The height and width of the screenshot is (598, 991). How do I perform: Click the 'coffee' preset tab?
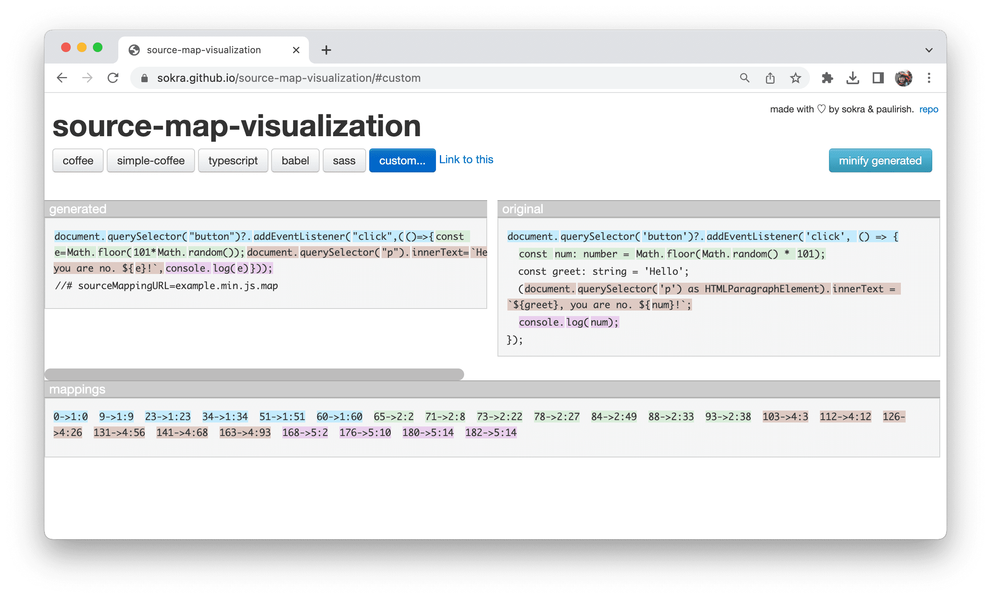(78, 161)
